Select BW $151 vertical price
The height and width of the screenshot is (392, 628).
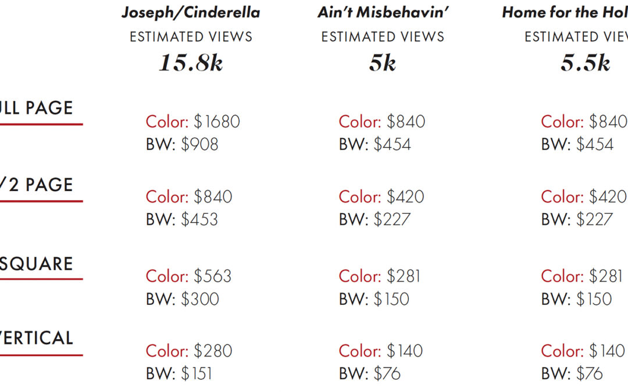179,374
